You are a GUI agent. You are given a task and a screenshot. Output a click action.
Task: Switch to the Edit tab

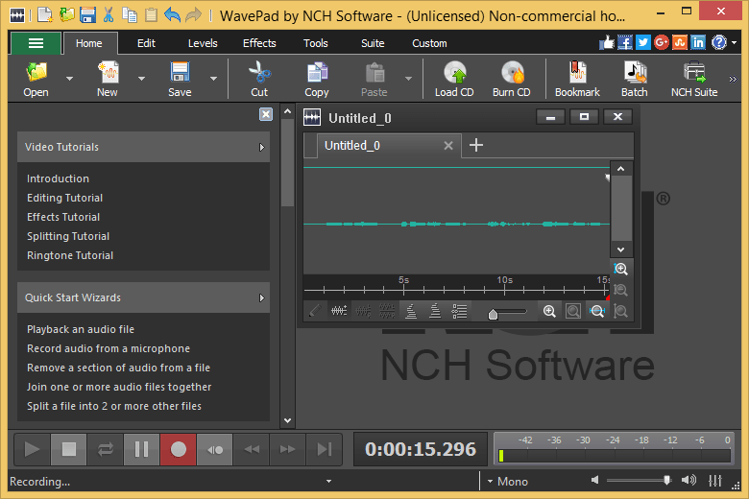(x=146, y=43)
